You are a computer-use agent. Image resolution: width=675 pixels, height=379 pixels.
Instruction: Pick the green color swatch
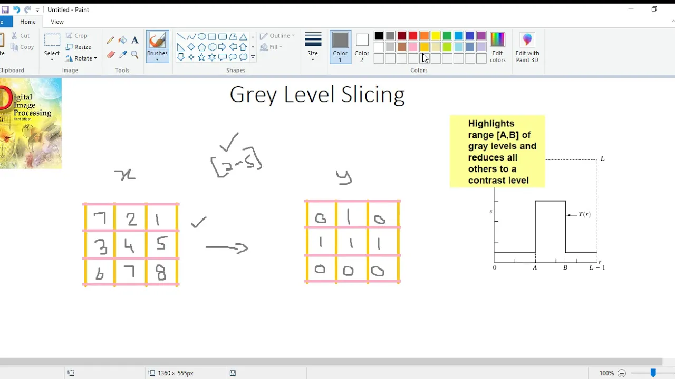(447, 36)
